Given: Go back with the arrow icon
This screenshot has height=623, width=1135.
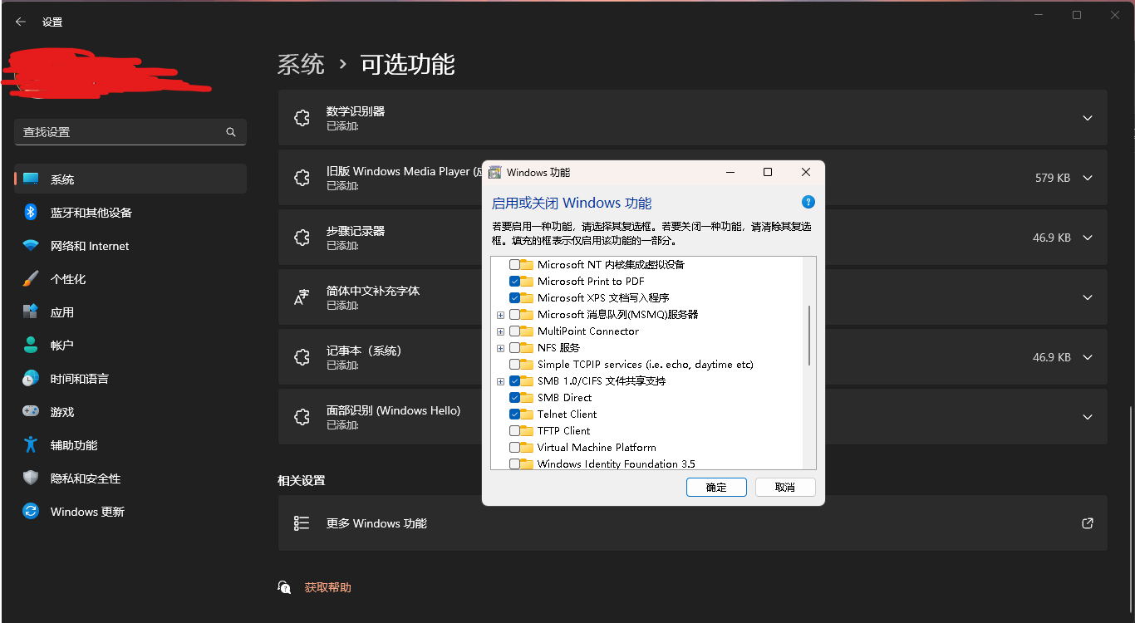Looking at the screenshot, I should tap(21, 22).
